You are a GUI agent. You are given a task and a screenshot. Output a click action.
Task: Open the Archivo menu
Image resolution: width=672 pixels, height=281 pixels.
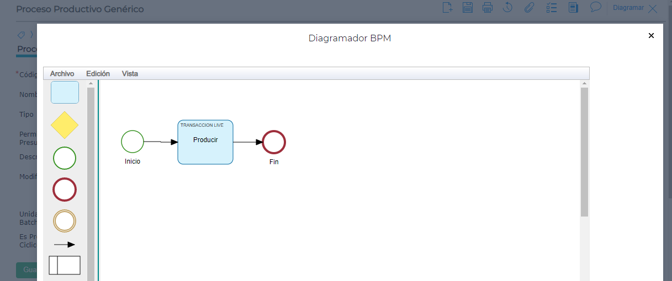click(x=62, y=73)
